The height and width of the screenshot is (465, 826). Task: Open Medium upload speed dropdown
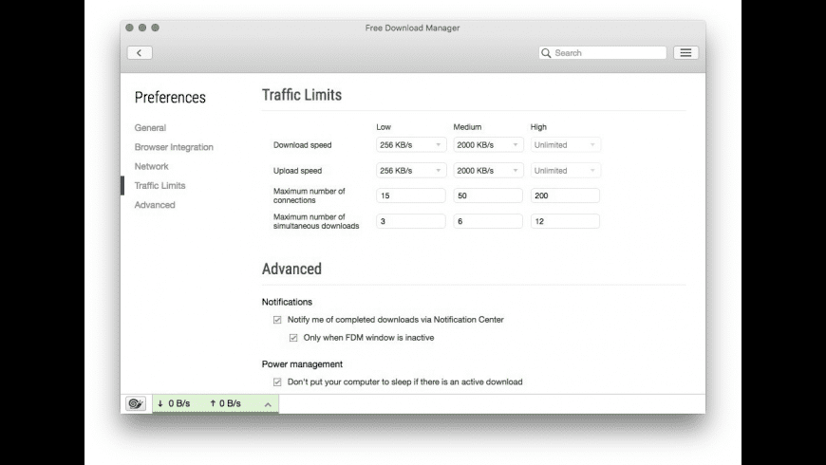coord(488,171)
